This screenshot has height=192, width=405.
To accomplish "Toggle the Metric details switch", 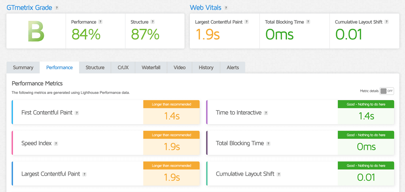I will (x=386, y=91).
